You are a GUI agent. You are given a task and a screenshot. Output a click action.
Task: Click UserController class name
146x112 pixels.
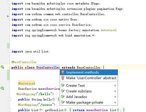[48, 67]
